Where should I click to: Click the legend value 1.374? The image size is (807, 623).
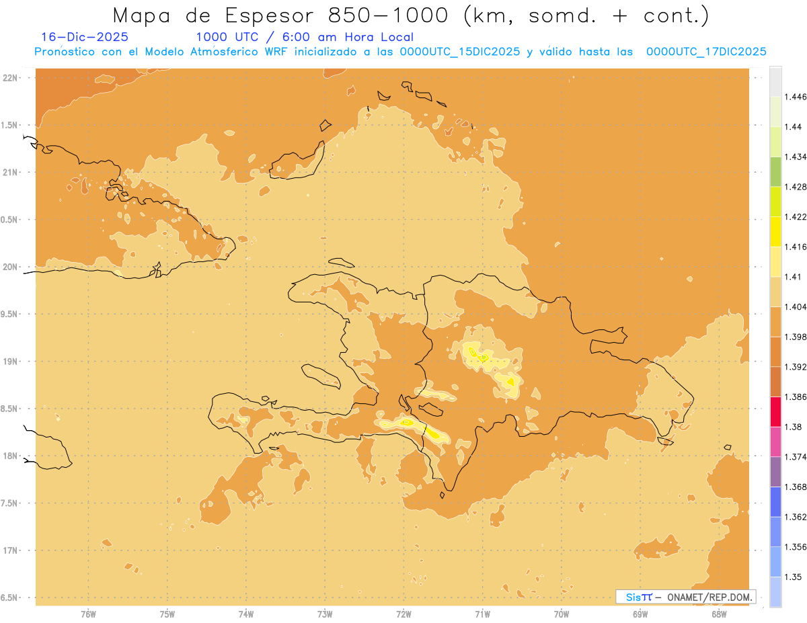(x=796, y=456)
